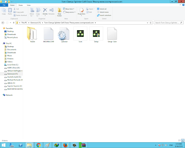Click the Delete red X icon
185x148 pixels.
[x=45, y=10]
